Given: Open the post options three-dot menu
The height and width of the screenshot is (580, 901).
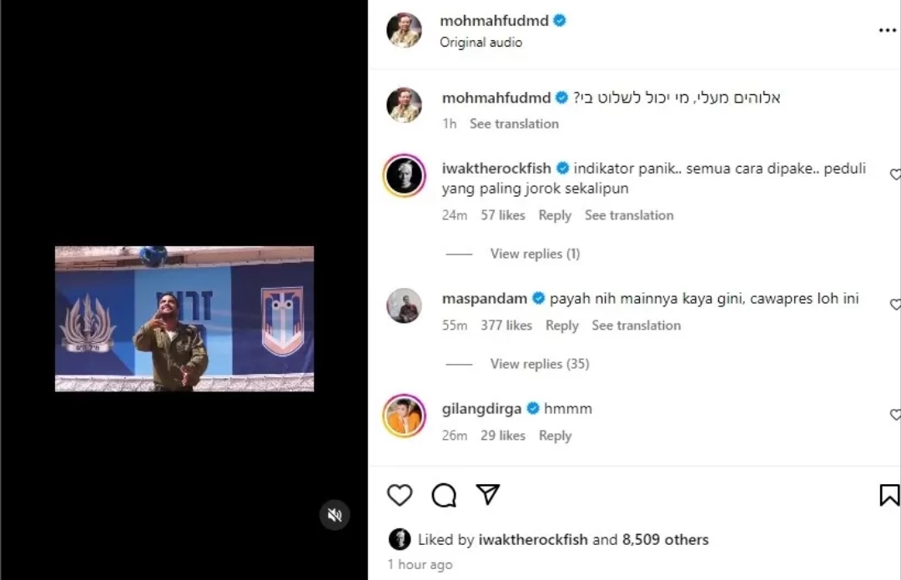Looking at the screenshot, I should [x=887, y=29].
